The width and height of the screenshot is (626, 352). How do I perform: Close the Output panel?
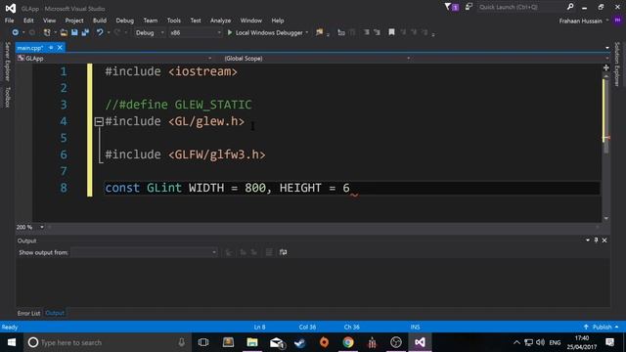pyautogui.click(x=604, y=241)
